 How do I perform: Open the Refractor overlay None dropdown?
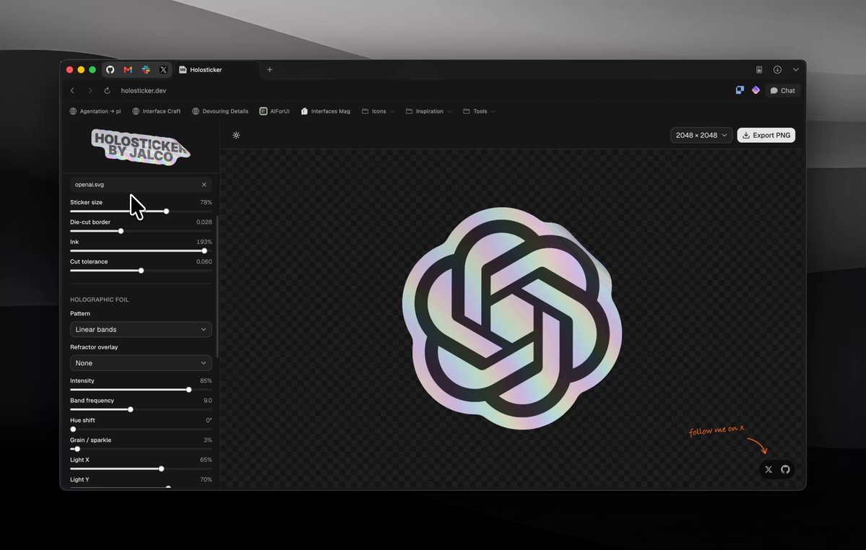(141, 363)
